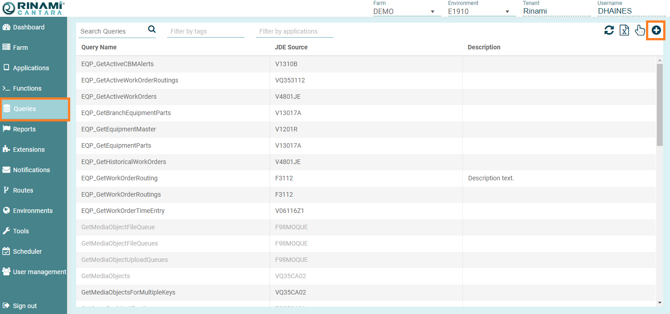Image resolution: width=670 pixels, height=314 pixels.
Task: Open the Extensions puzzle icon item
Action: point(29,150)
